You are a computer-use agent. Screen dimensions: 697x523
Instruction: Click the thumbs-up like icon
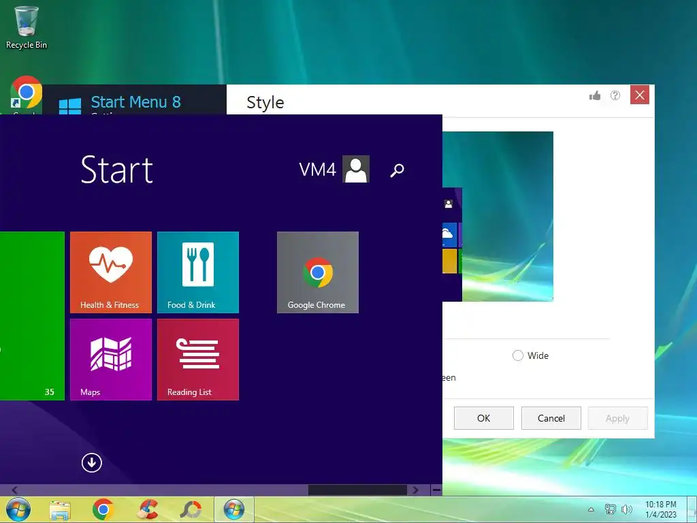[x=595, y=95]
